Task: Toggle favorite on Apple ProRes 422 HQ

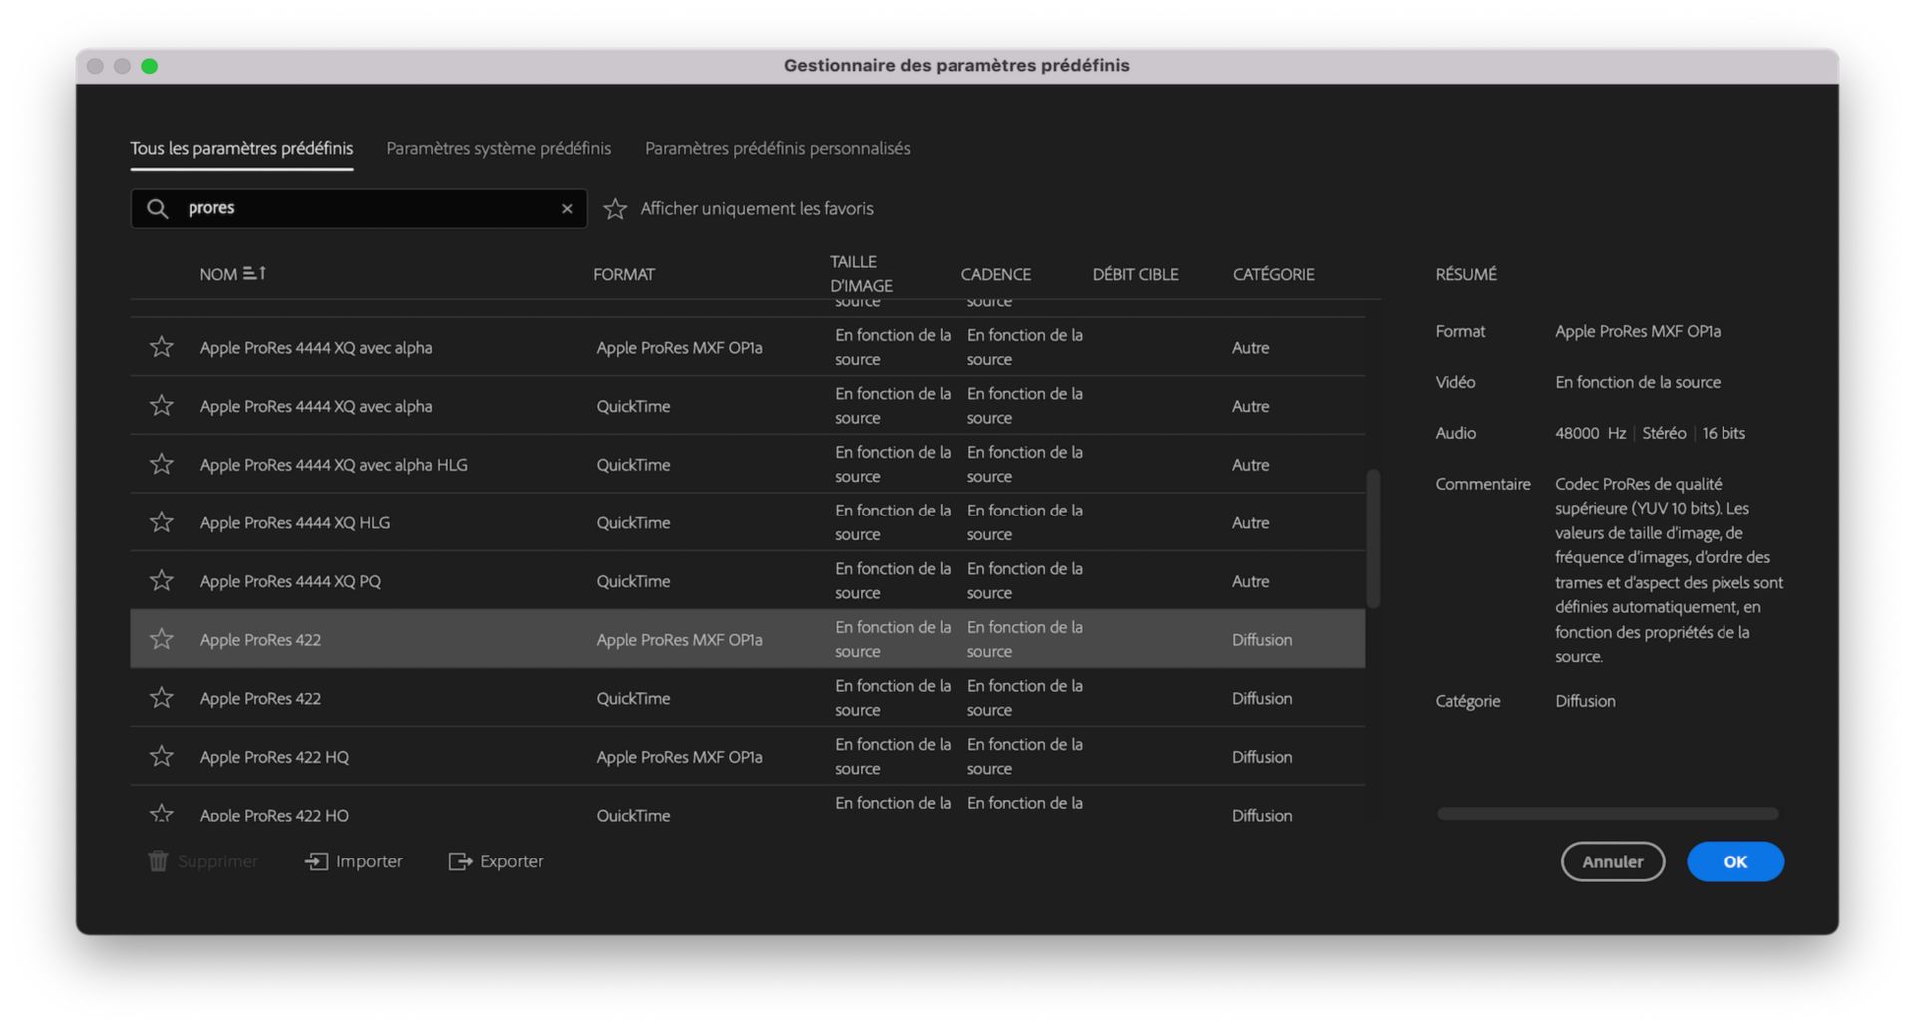Action: pyautogui.click(x=161, y=756)
